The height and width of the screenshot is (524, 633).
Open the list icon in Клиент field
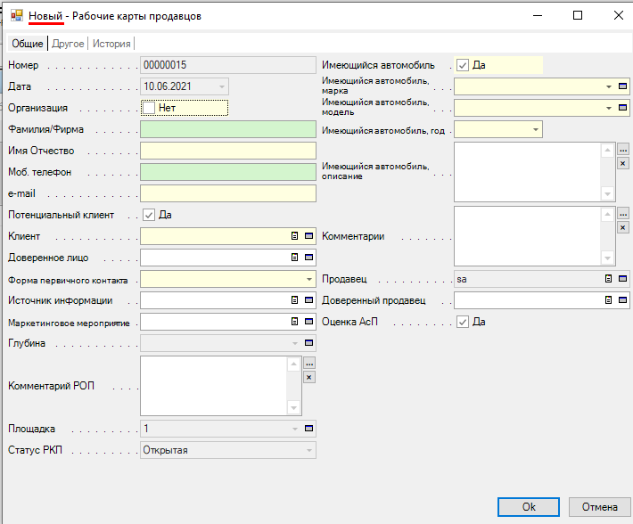click(x=295, y=236)
